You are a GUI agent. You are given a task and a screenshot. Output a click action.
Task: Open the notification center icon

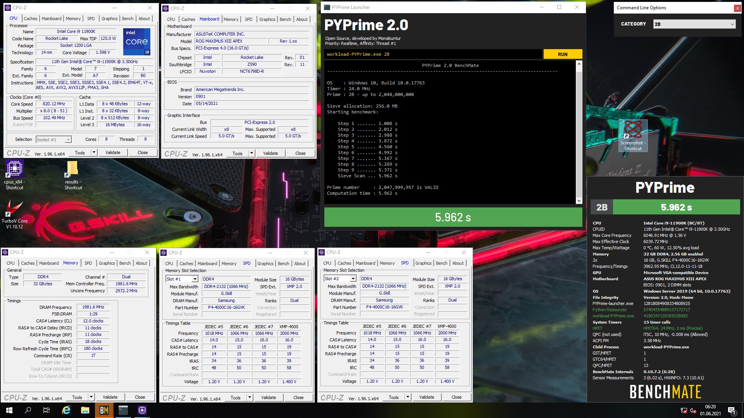point(732,410)
